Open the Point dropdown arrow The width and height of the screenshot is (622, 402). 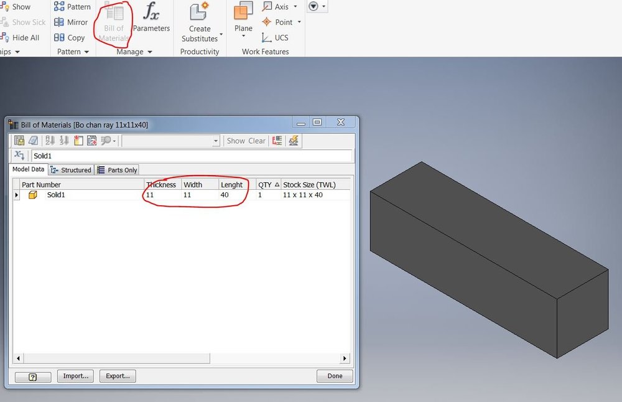299,22
